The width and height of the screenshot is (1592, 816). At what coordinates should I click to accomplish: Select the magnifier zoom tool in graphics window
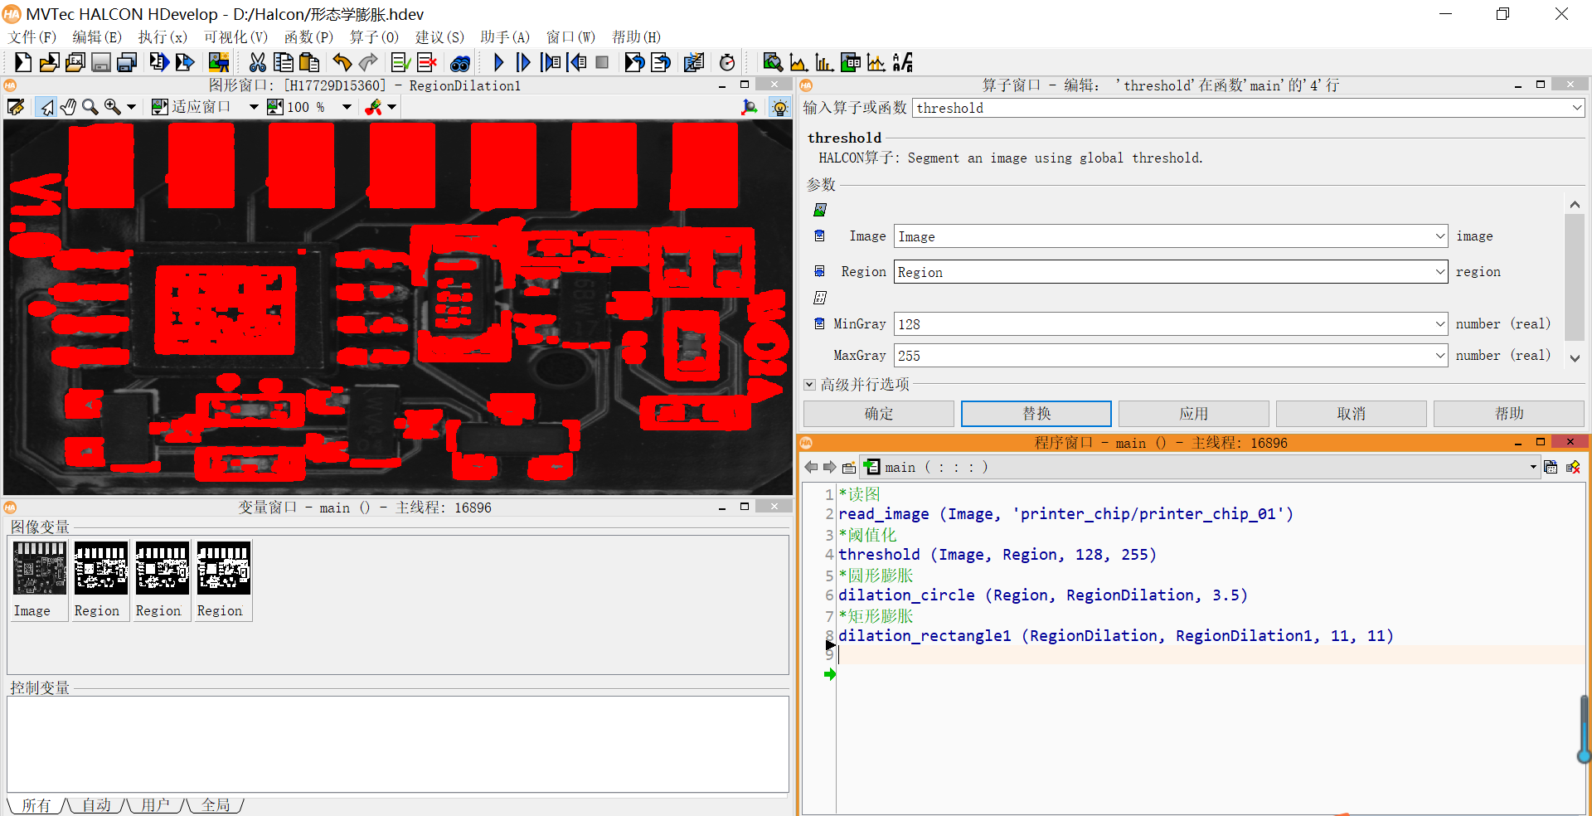90,107
